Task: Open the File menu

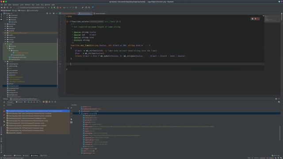Action: click(2, 5)
